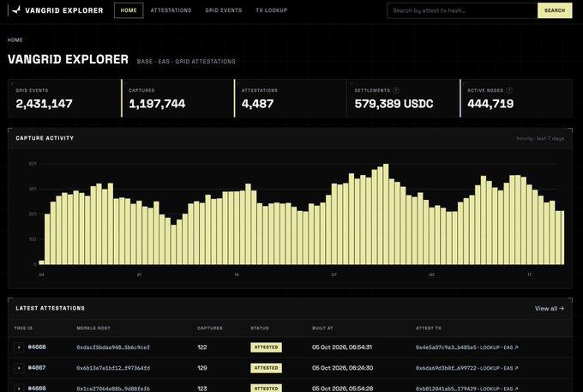Show the Settlements help tooltip icon
The width and height of the screenshot is (583, 392).
tap(396, 90)
